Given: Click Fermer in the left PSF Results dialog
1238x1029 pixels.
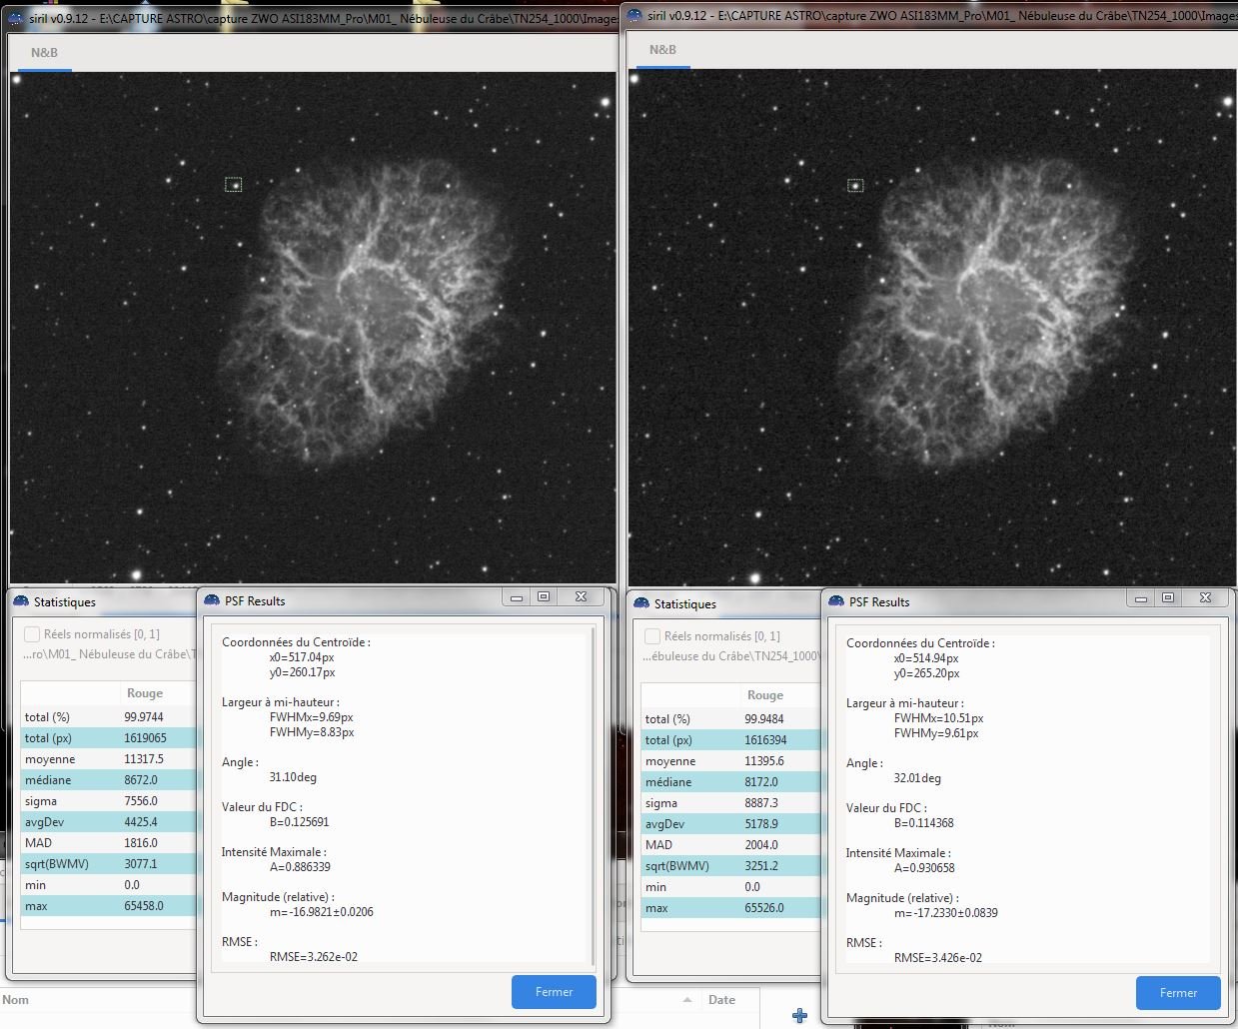Looking at the screenshot, I should click(x=554, y=992).
